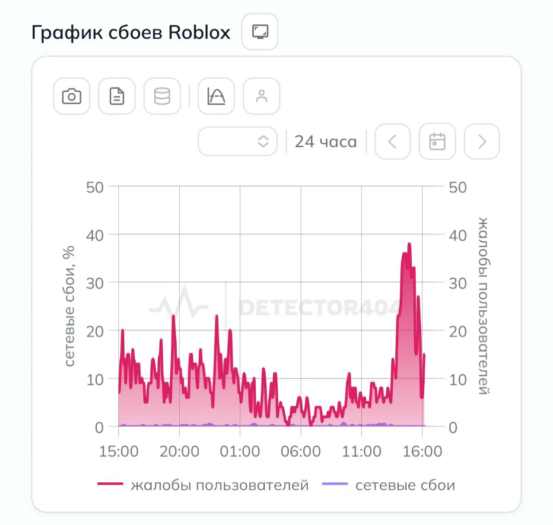Click the user profile icon

coord(262,96)
